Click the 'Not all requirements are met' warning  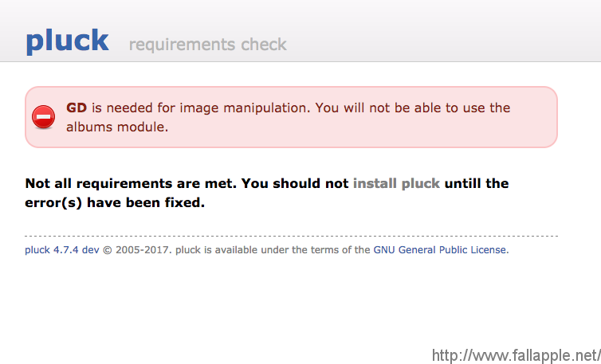coord(131,183)
